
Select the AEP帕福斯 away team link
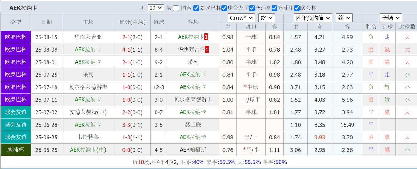(193, 150)
